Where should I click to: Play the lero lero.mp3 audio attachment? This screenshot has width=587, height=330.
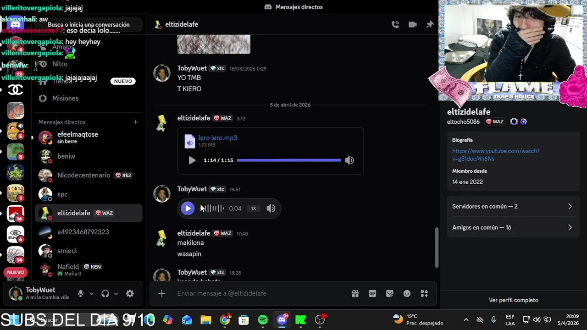[192, 160]
